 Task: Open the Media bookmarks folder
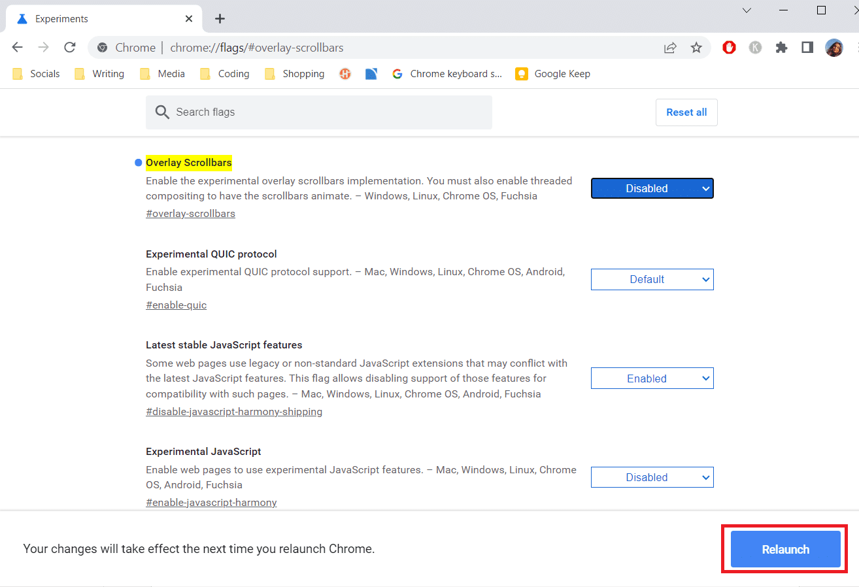tap(162, 74)
